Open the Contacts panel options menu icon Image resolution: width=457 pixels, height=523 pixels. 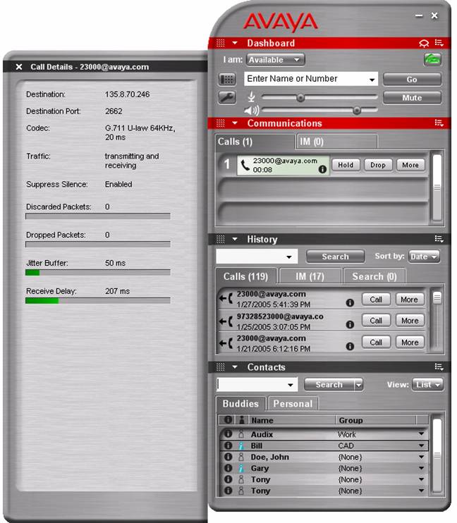tap(439, 367)
